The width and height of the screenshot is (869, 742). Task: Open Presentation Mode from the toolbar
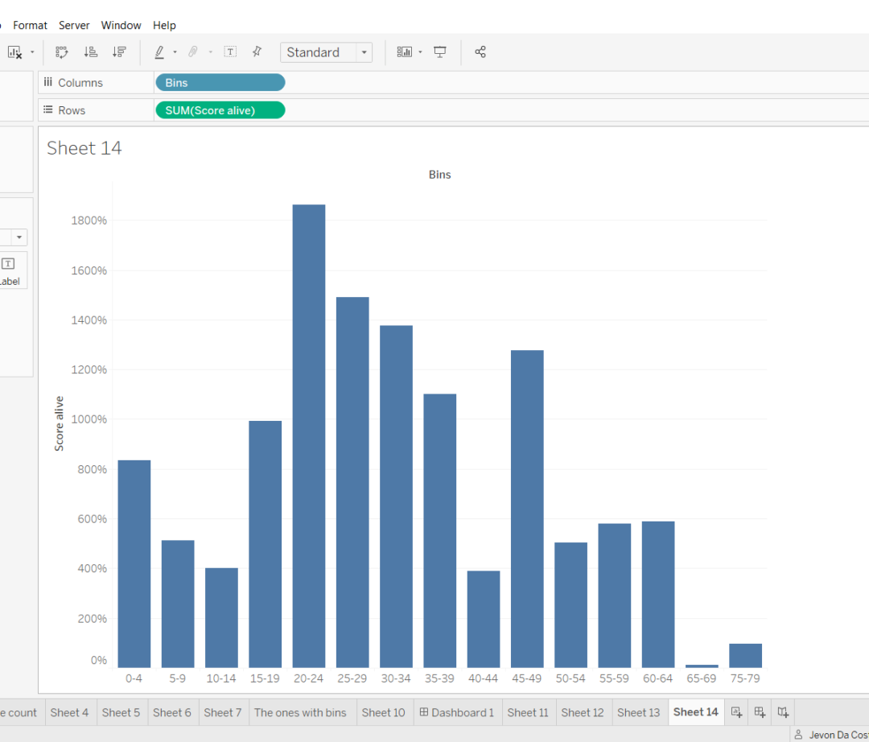coord(440,52)
